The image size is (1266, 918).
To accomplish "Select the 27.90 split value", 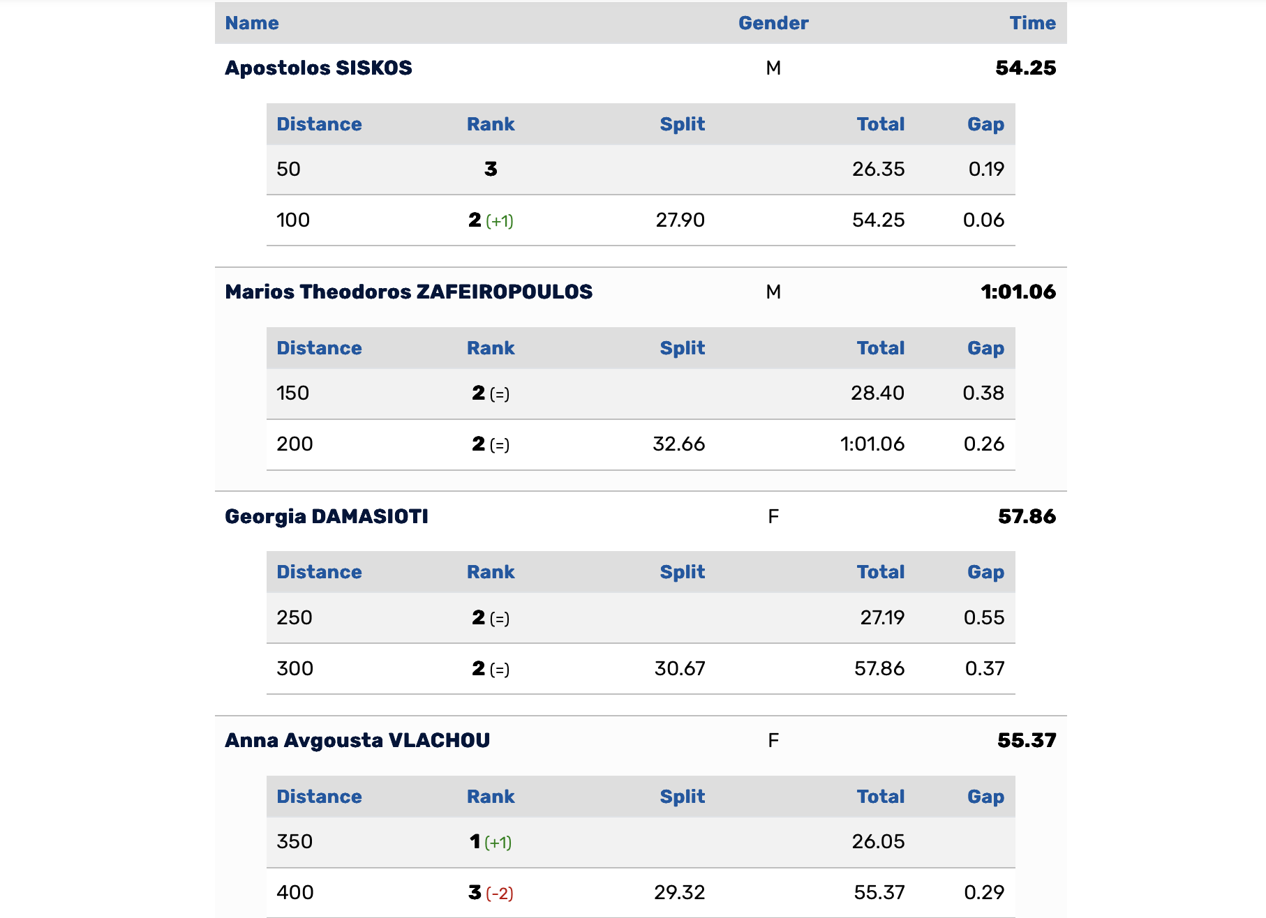I will point(680,220).
